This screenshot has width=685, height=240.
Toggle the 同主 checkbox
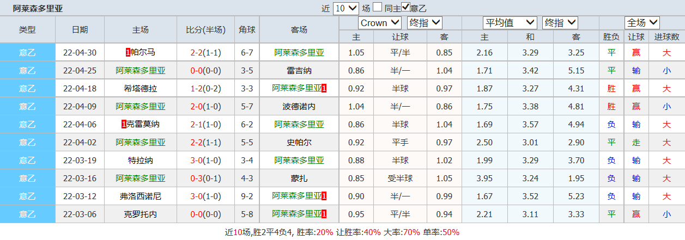pos(377,8)
